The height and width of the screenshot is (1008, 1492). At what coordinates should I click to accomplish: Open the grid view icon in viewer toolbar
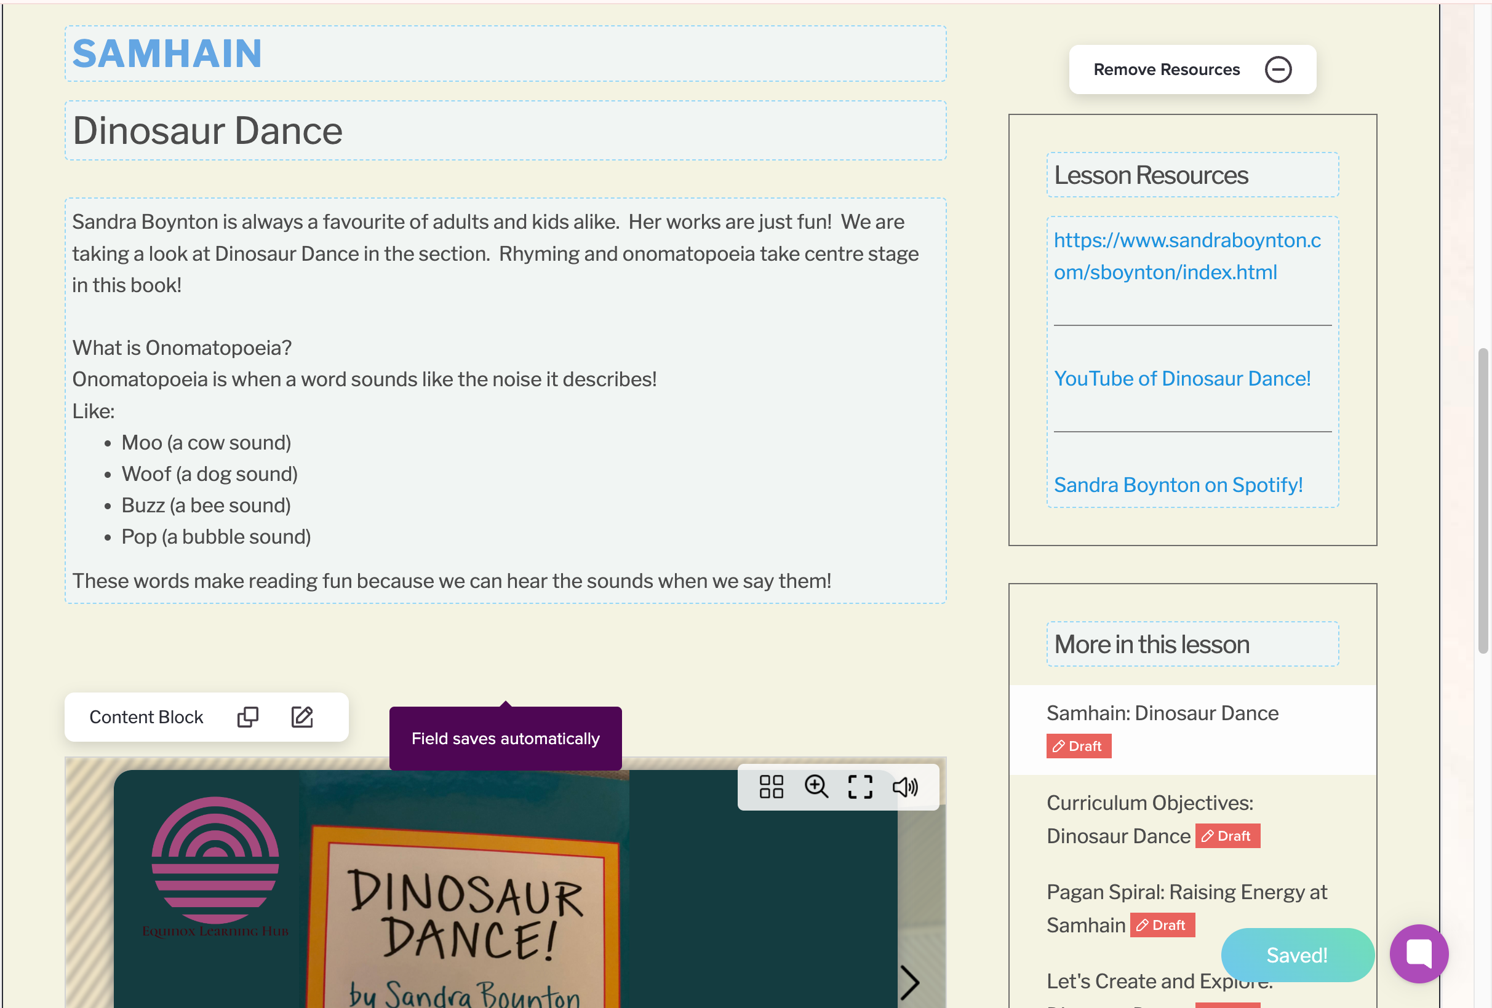coord(771,787)
